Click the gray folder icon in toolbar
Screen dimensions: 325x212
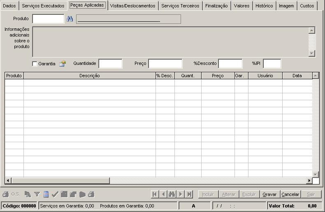(x=73, y=194)
